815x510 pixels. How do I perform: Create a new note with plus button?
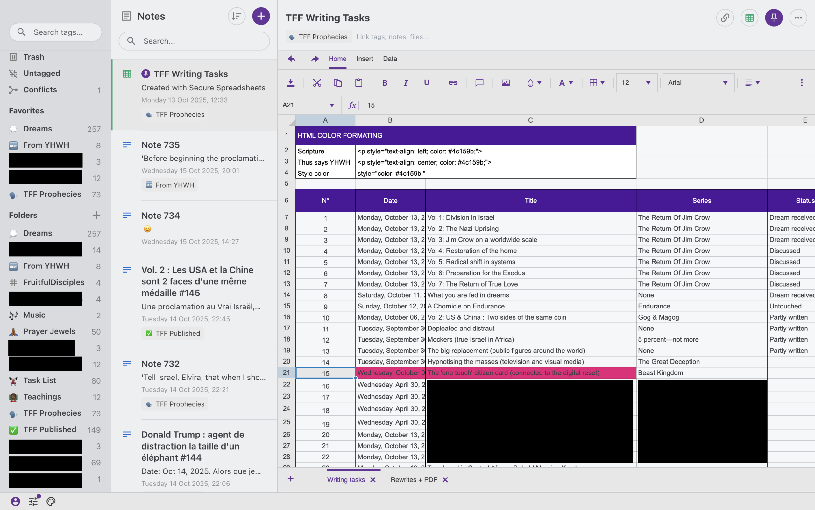click(261, 16)
